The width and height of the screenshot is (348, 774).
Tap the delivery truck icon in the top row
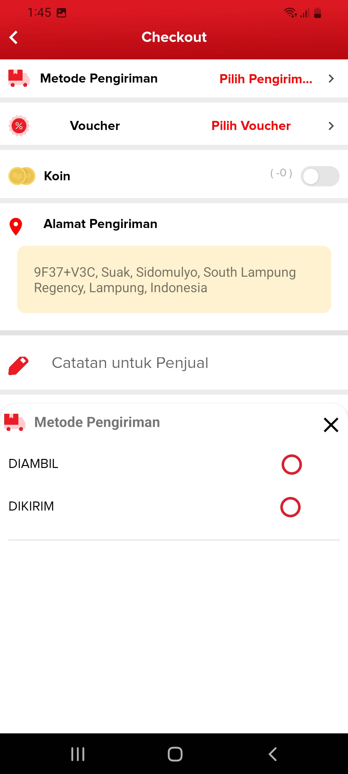pyautogui.click(x=19, y=78)
